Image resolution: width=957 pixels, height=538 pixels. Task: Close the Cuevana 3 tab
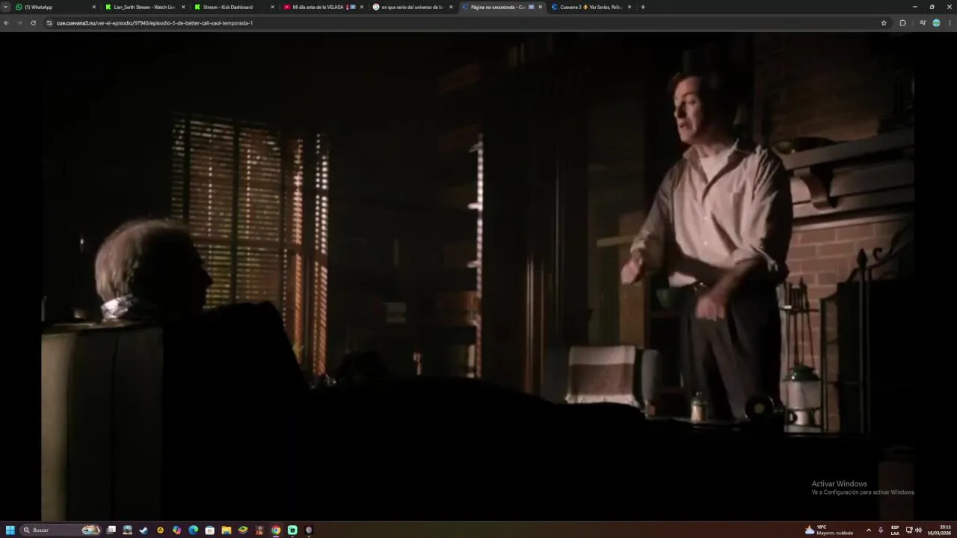tap(629, 7)
